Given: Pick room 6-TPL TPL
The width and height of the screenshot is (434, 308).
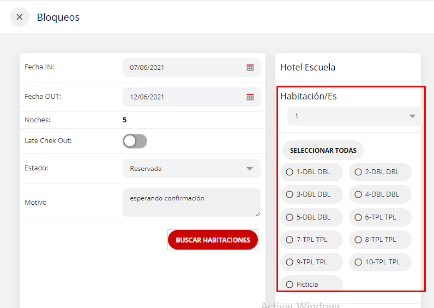Looking at the screenshot, I should (x=358, y=217).
